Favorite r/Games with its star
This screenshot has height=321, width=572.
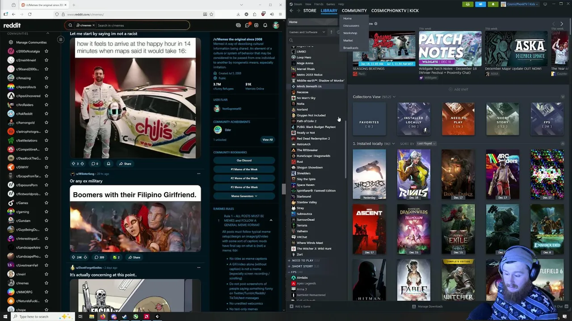pos(46,203)
